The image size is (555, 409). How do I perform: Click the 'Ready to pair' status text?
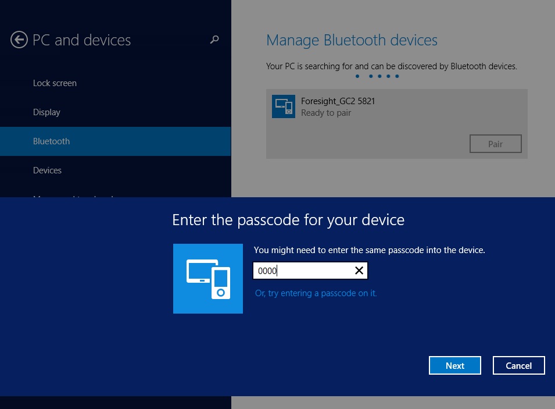(326, 113)
